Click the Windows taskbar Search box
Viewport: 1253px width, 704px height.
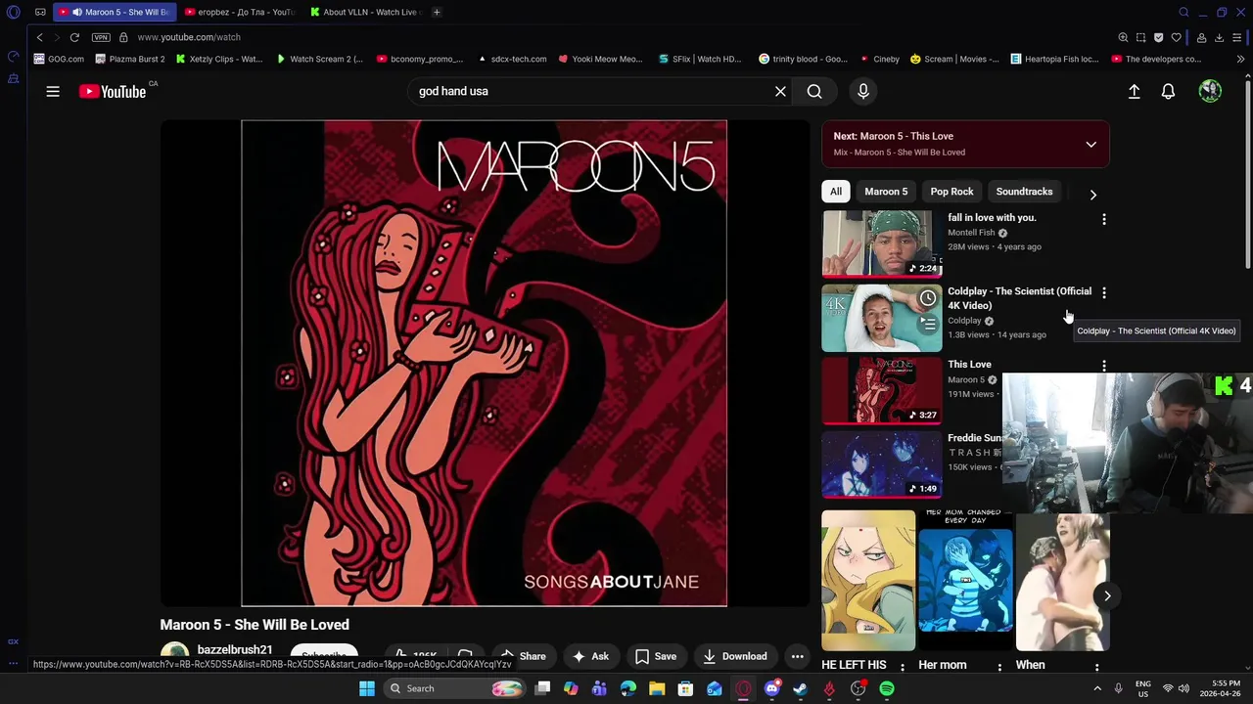tap(456, 688)
